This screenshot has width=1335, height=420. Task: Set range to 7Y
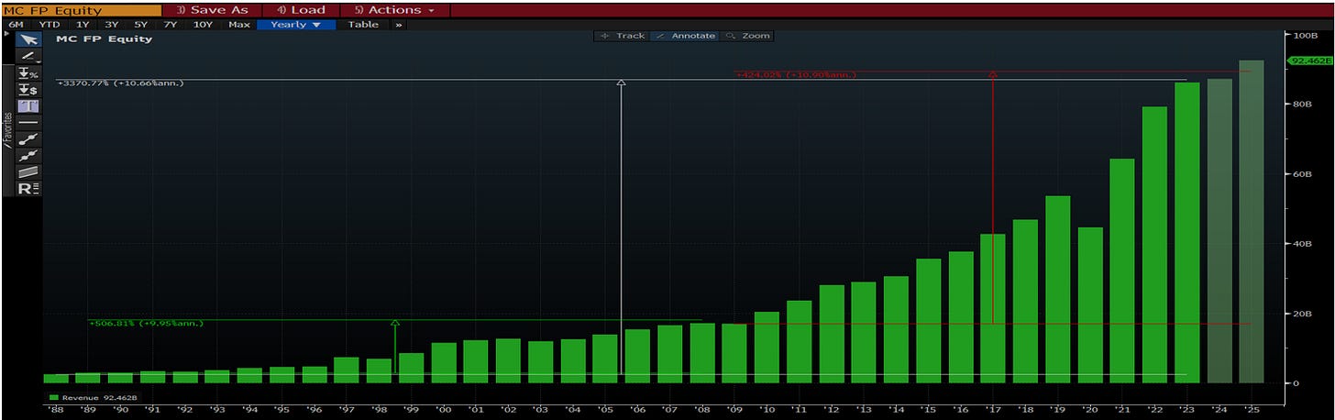point(170,25)
